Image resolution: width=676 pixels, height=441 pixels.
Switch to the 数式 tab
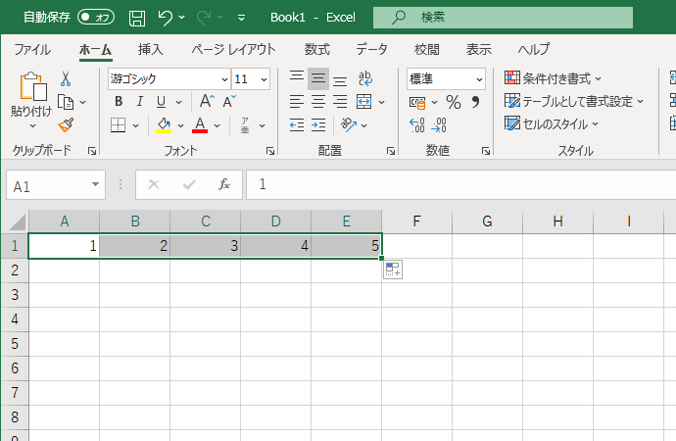316,49
